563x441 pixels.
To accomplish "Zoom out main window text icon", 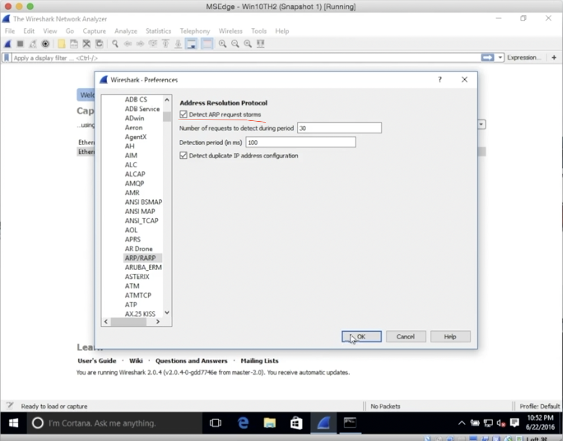I will coord(235,44).
